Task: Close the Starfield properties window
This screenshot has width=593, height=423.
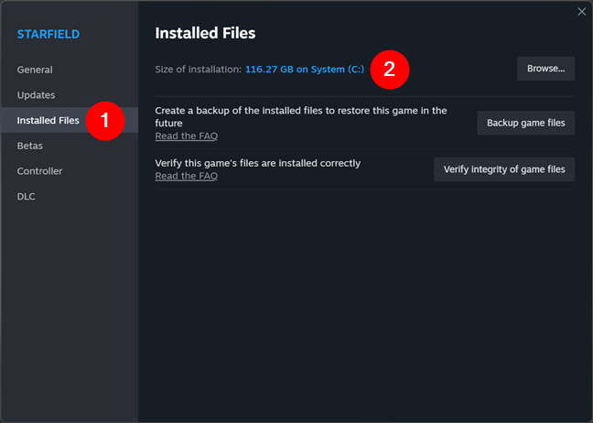Action: pos(581,12)
